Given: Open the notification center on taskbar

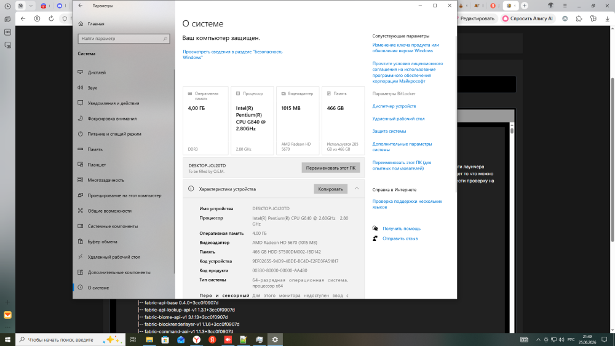Looking at the screenshot, I should (605, 340).
